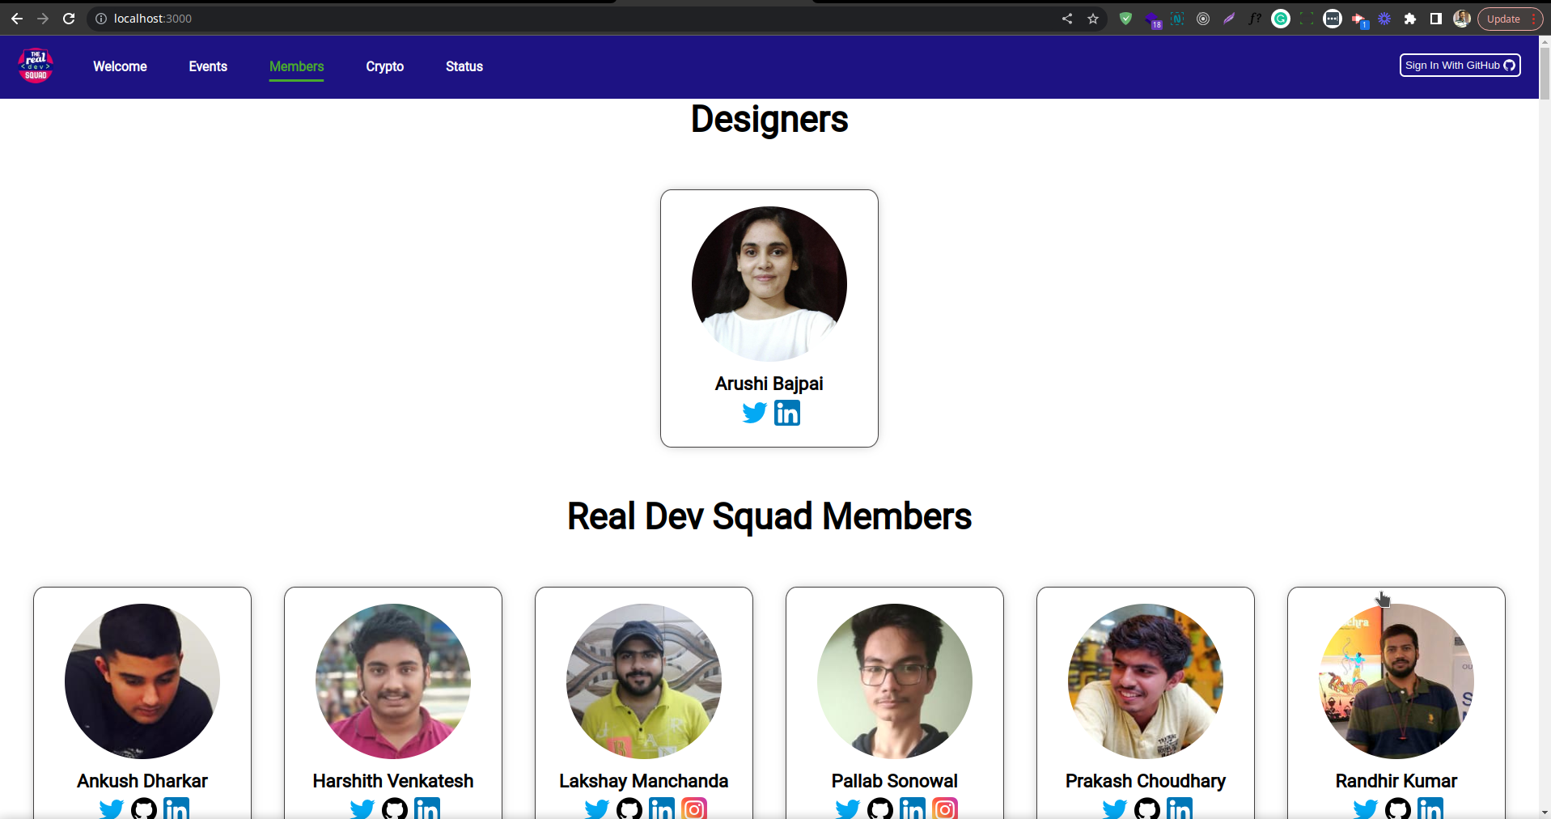Click the name Arushi Bajpai
This screenshot has width=1551, height=819.
[x=769, y=384]
